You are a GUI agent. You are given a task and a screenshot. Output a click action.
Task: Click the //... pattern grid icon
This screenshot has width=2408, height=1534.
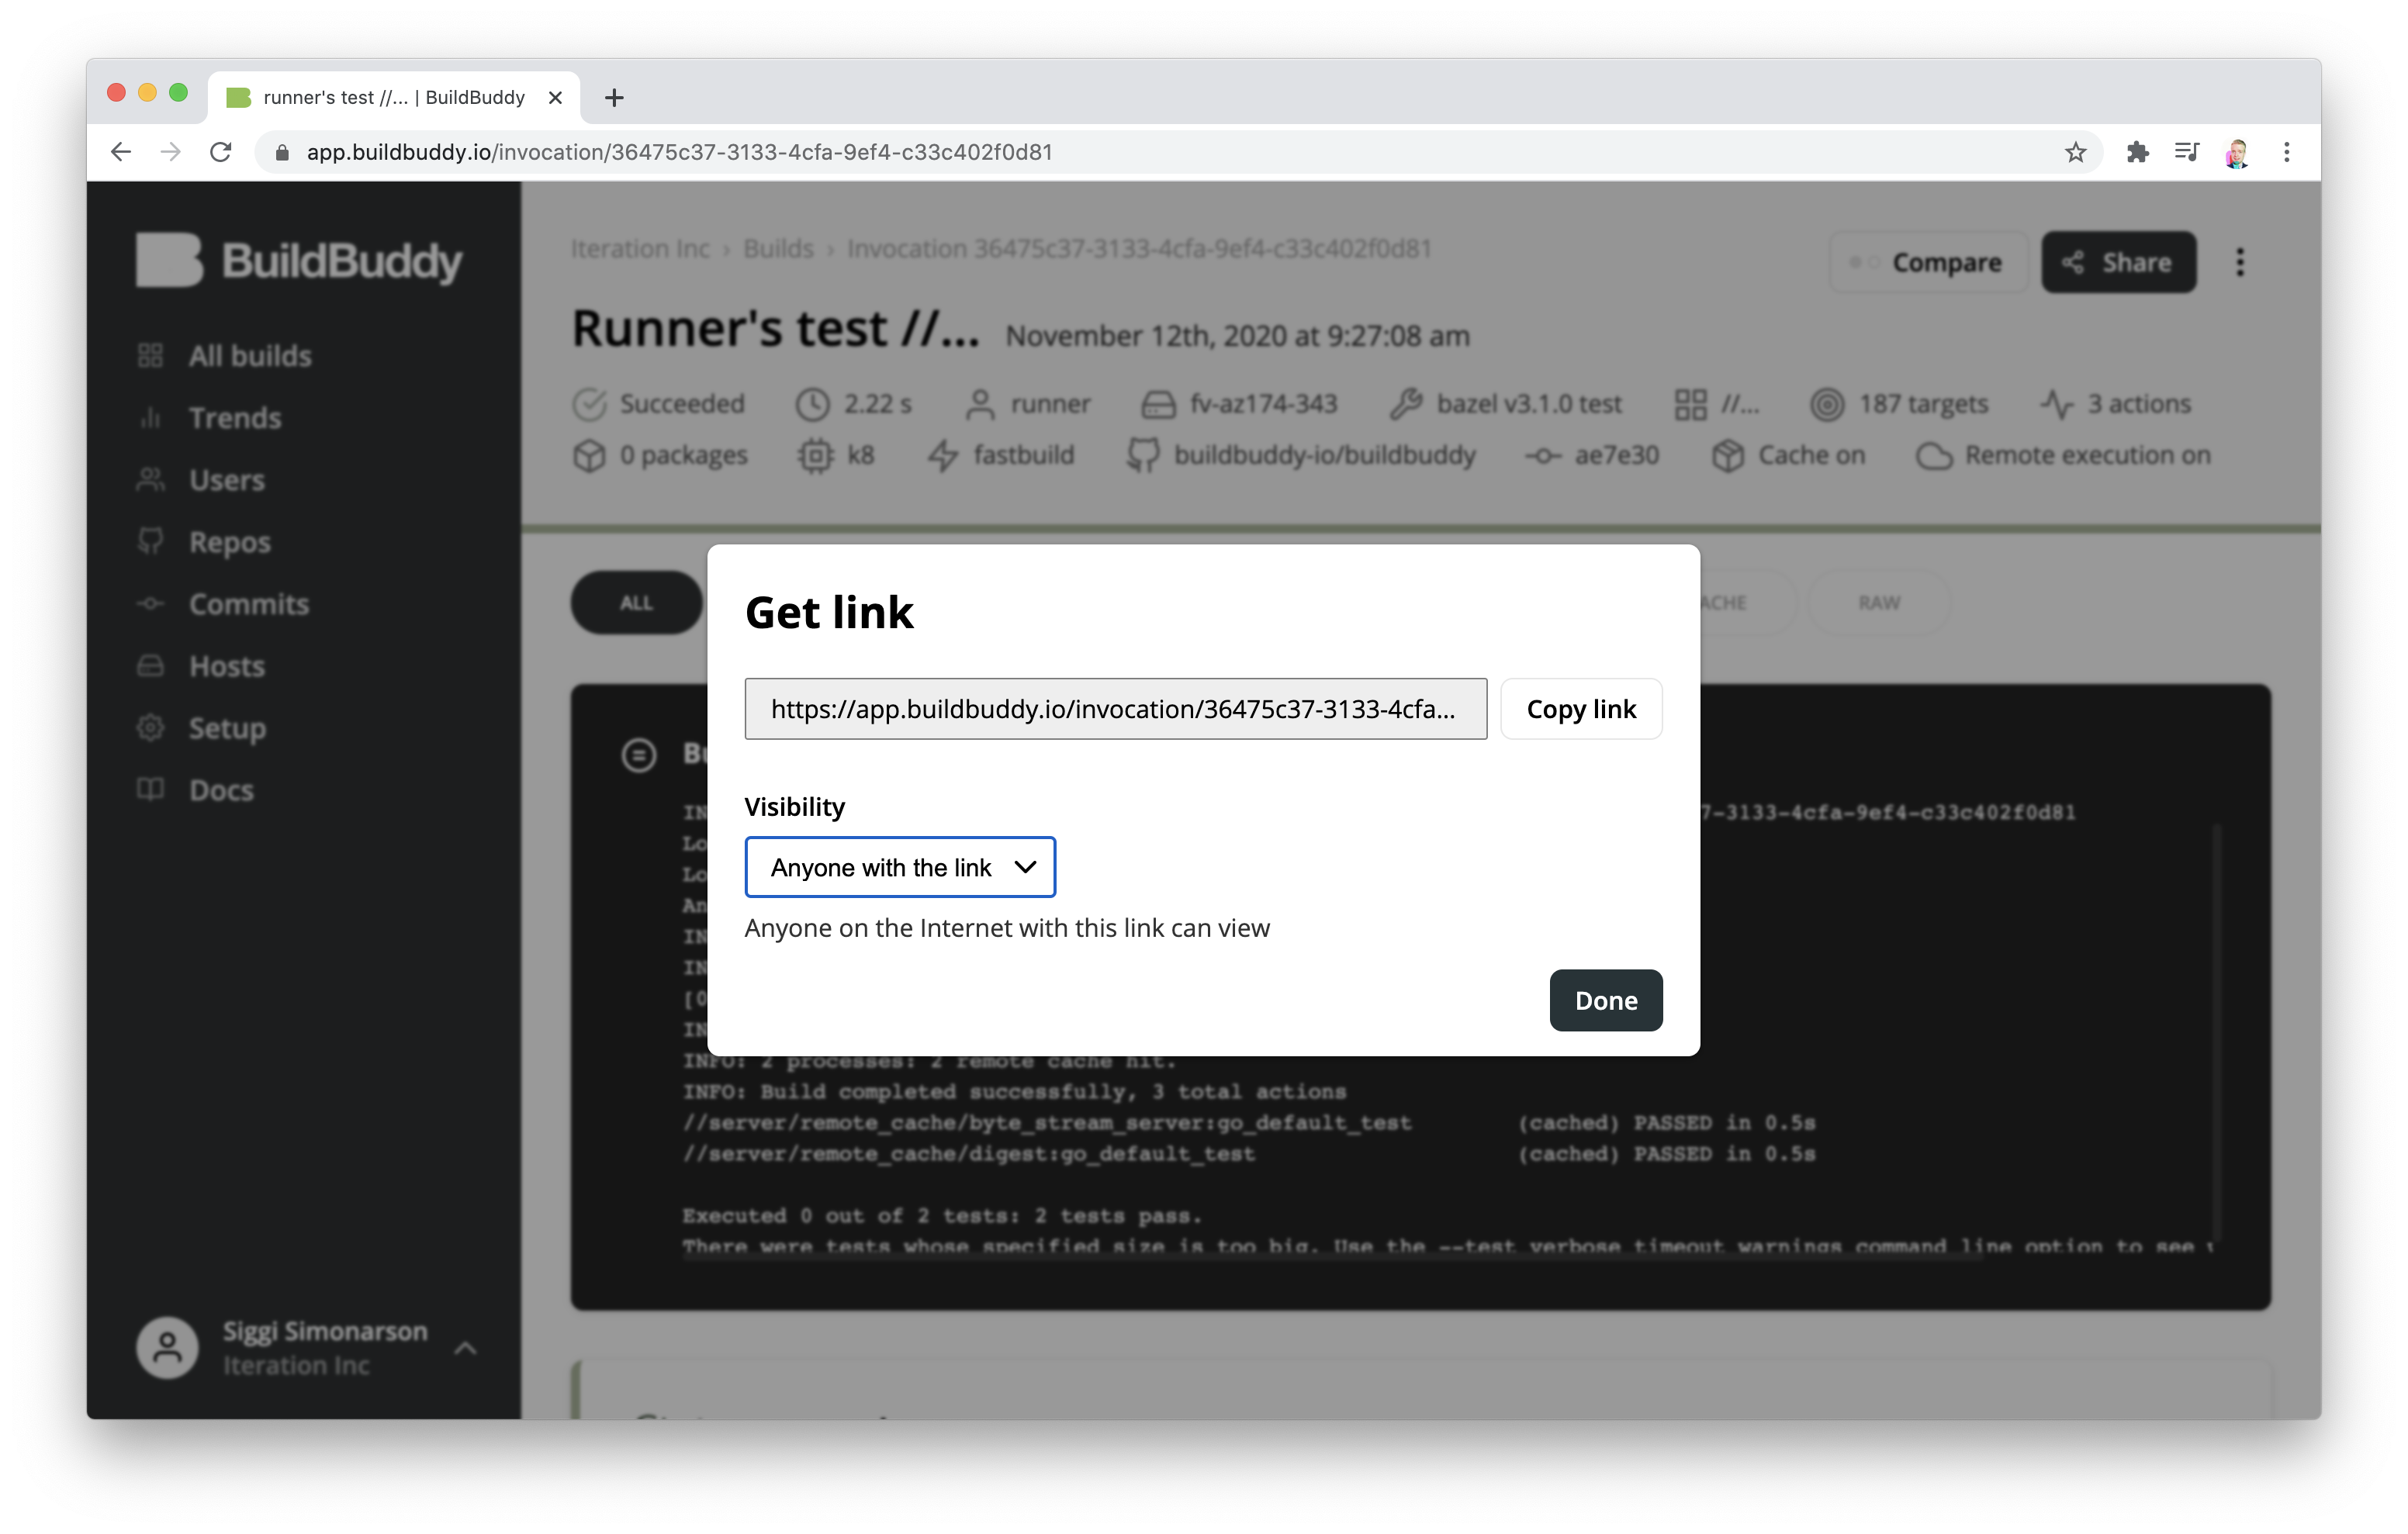click(x=1690, y=404)
